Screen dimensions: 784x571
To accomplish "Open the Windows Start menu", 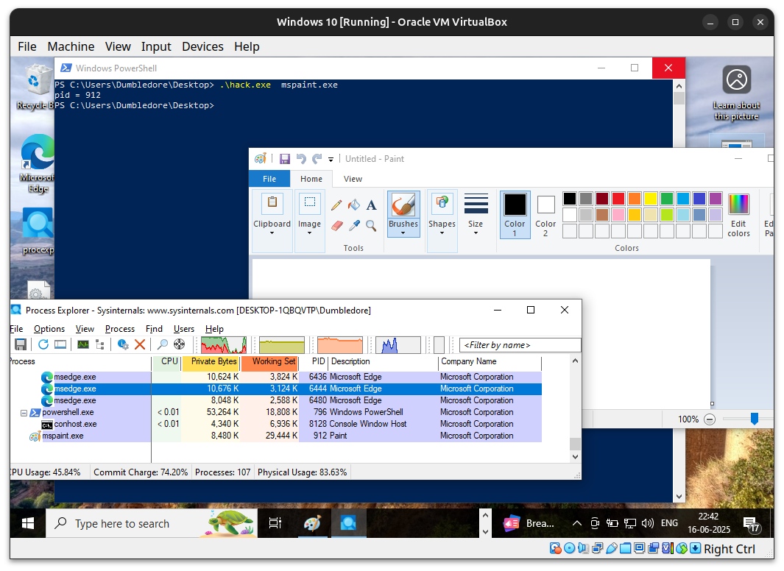I will (x=28, y=524).
